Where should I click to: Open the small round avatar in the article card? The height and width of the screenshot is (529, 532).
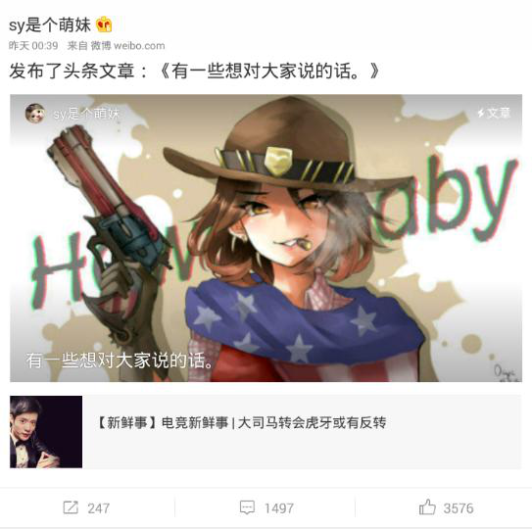[34, 114]
